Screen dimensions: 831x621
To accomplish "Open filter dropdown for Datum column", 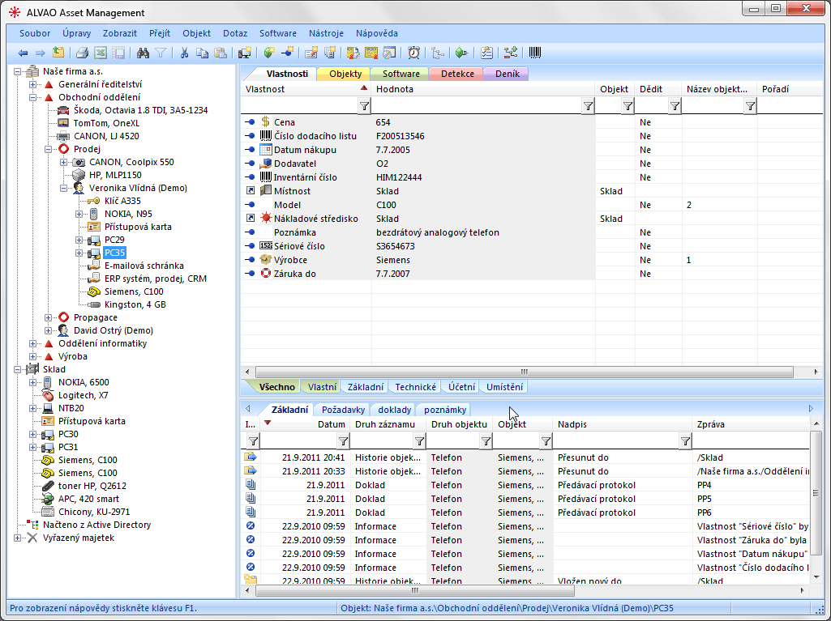I will pyautogui.click(x=343, y=441).
